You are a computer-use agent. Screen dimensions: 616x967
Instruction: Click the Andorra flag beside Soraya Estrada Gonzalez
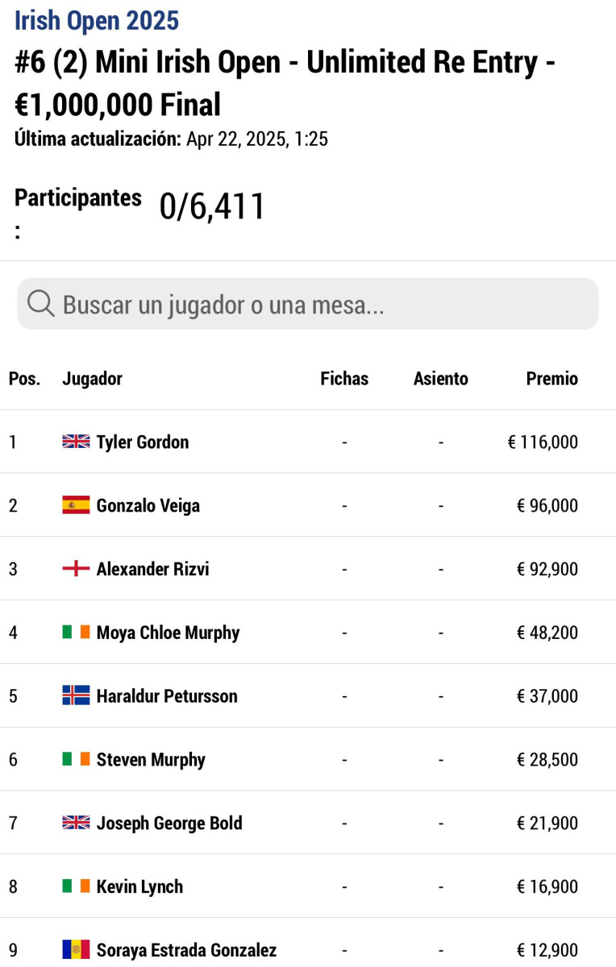[76, 949]
